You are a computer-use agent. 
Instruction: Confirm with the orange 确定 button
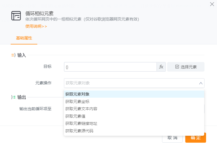pos(196,138)
